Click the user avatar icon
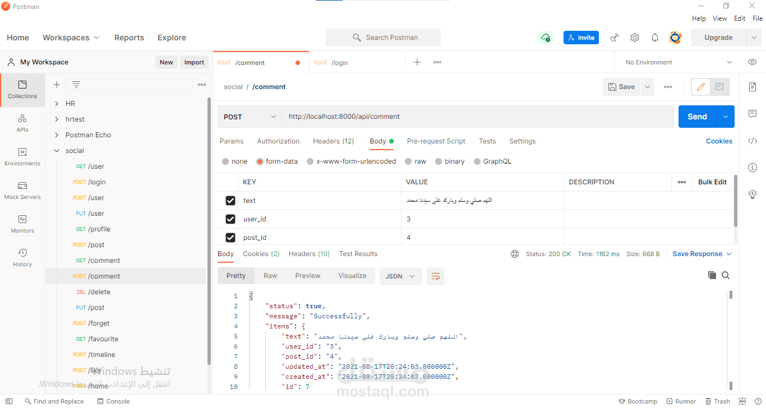Viewport: 766px width, 408px height. (675, 38)
